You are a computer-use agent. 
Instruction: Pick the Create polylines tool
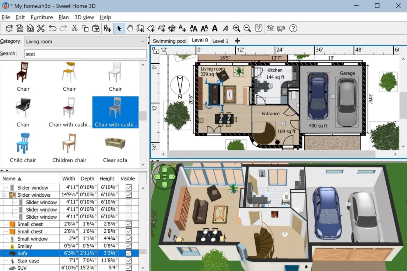tap(161, 28)
